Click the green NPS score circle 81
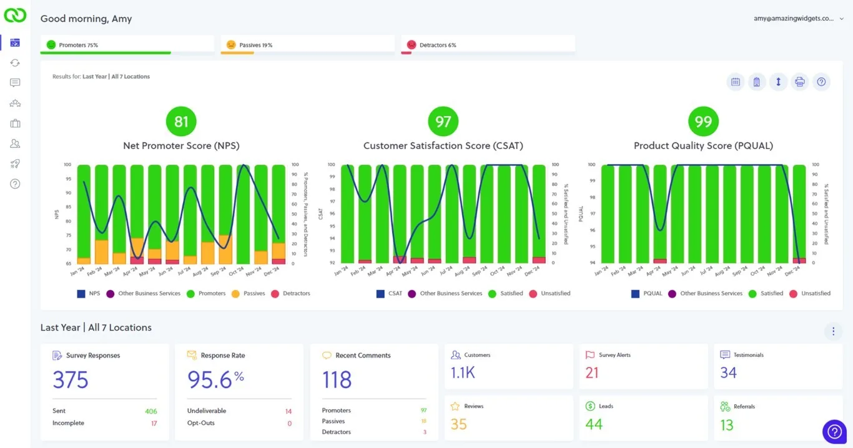This screenshot has width=853, height=448. point(181,122)
